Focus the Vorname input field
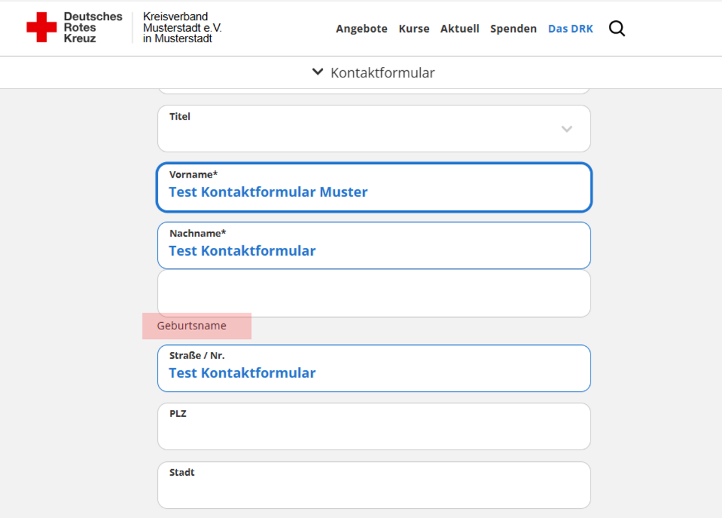The height and width of the screenshot is (518, 722). [x=374, y=192]
